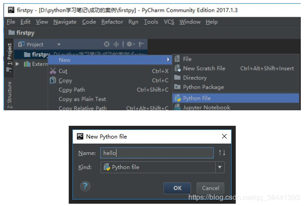This screenshot has height=206, width=304.
Task: Close the New Python file dialog
Action: [x=224, y=136]
